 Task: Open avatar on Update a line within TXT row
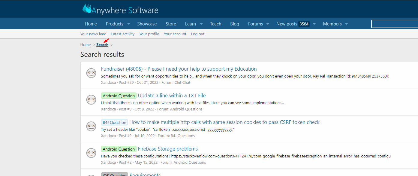coord(91,100)
